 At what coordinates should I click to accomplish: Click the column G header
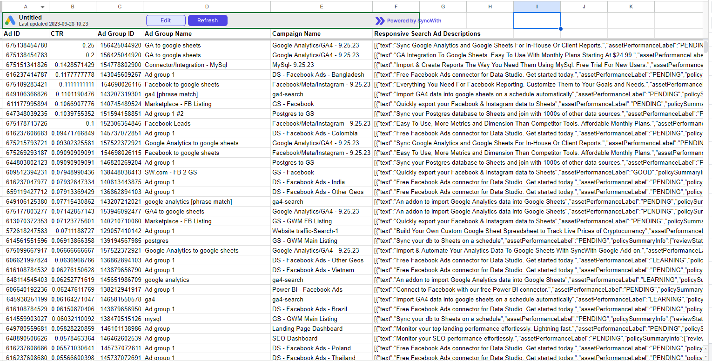(443, 7)
